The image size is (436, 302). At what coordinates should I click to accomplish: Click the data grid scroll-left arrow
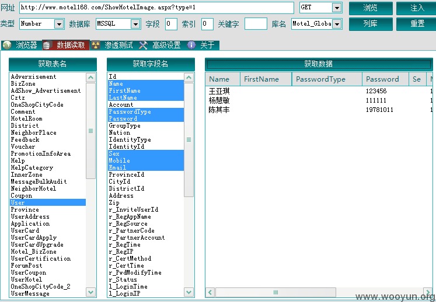210,292
